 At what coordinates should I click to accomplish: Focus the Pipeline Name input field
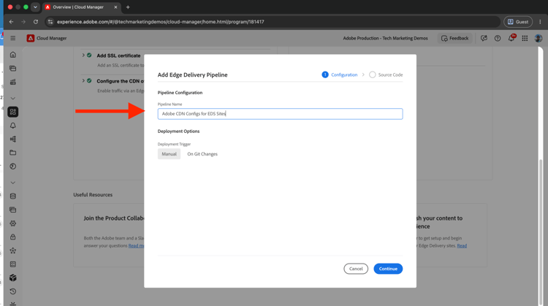tap(280, 113)
